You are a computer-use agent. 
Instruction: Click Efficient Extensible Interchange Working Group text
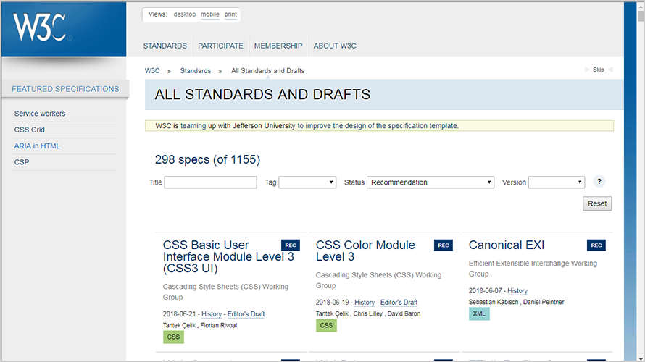pyautogui.click(x=533, y=269)
